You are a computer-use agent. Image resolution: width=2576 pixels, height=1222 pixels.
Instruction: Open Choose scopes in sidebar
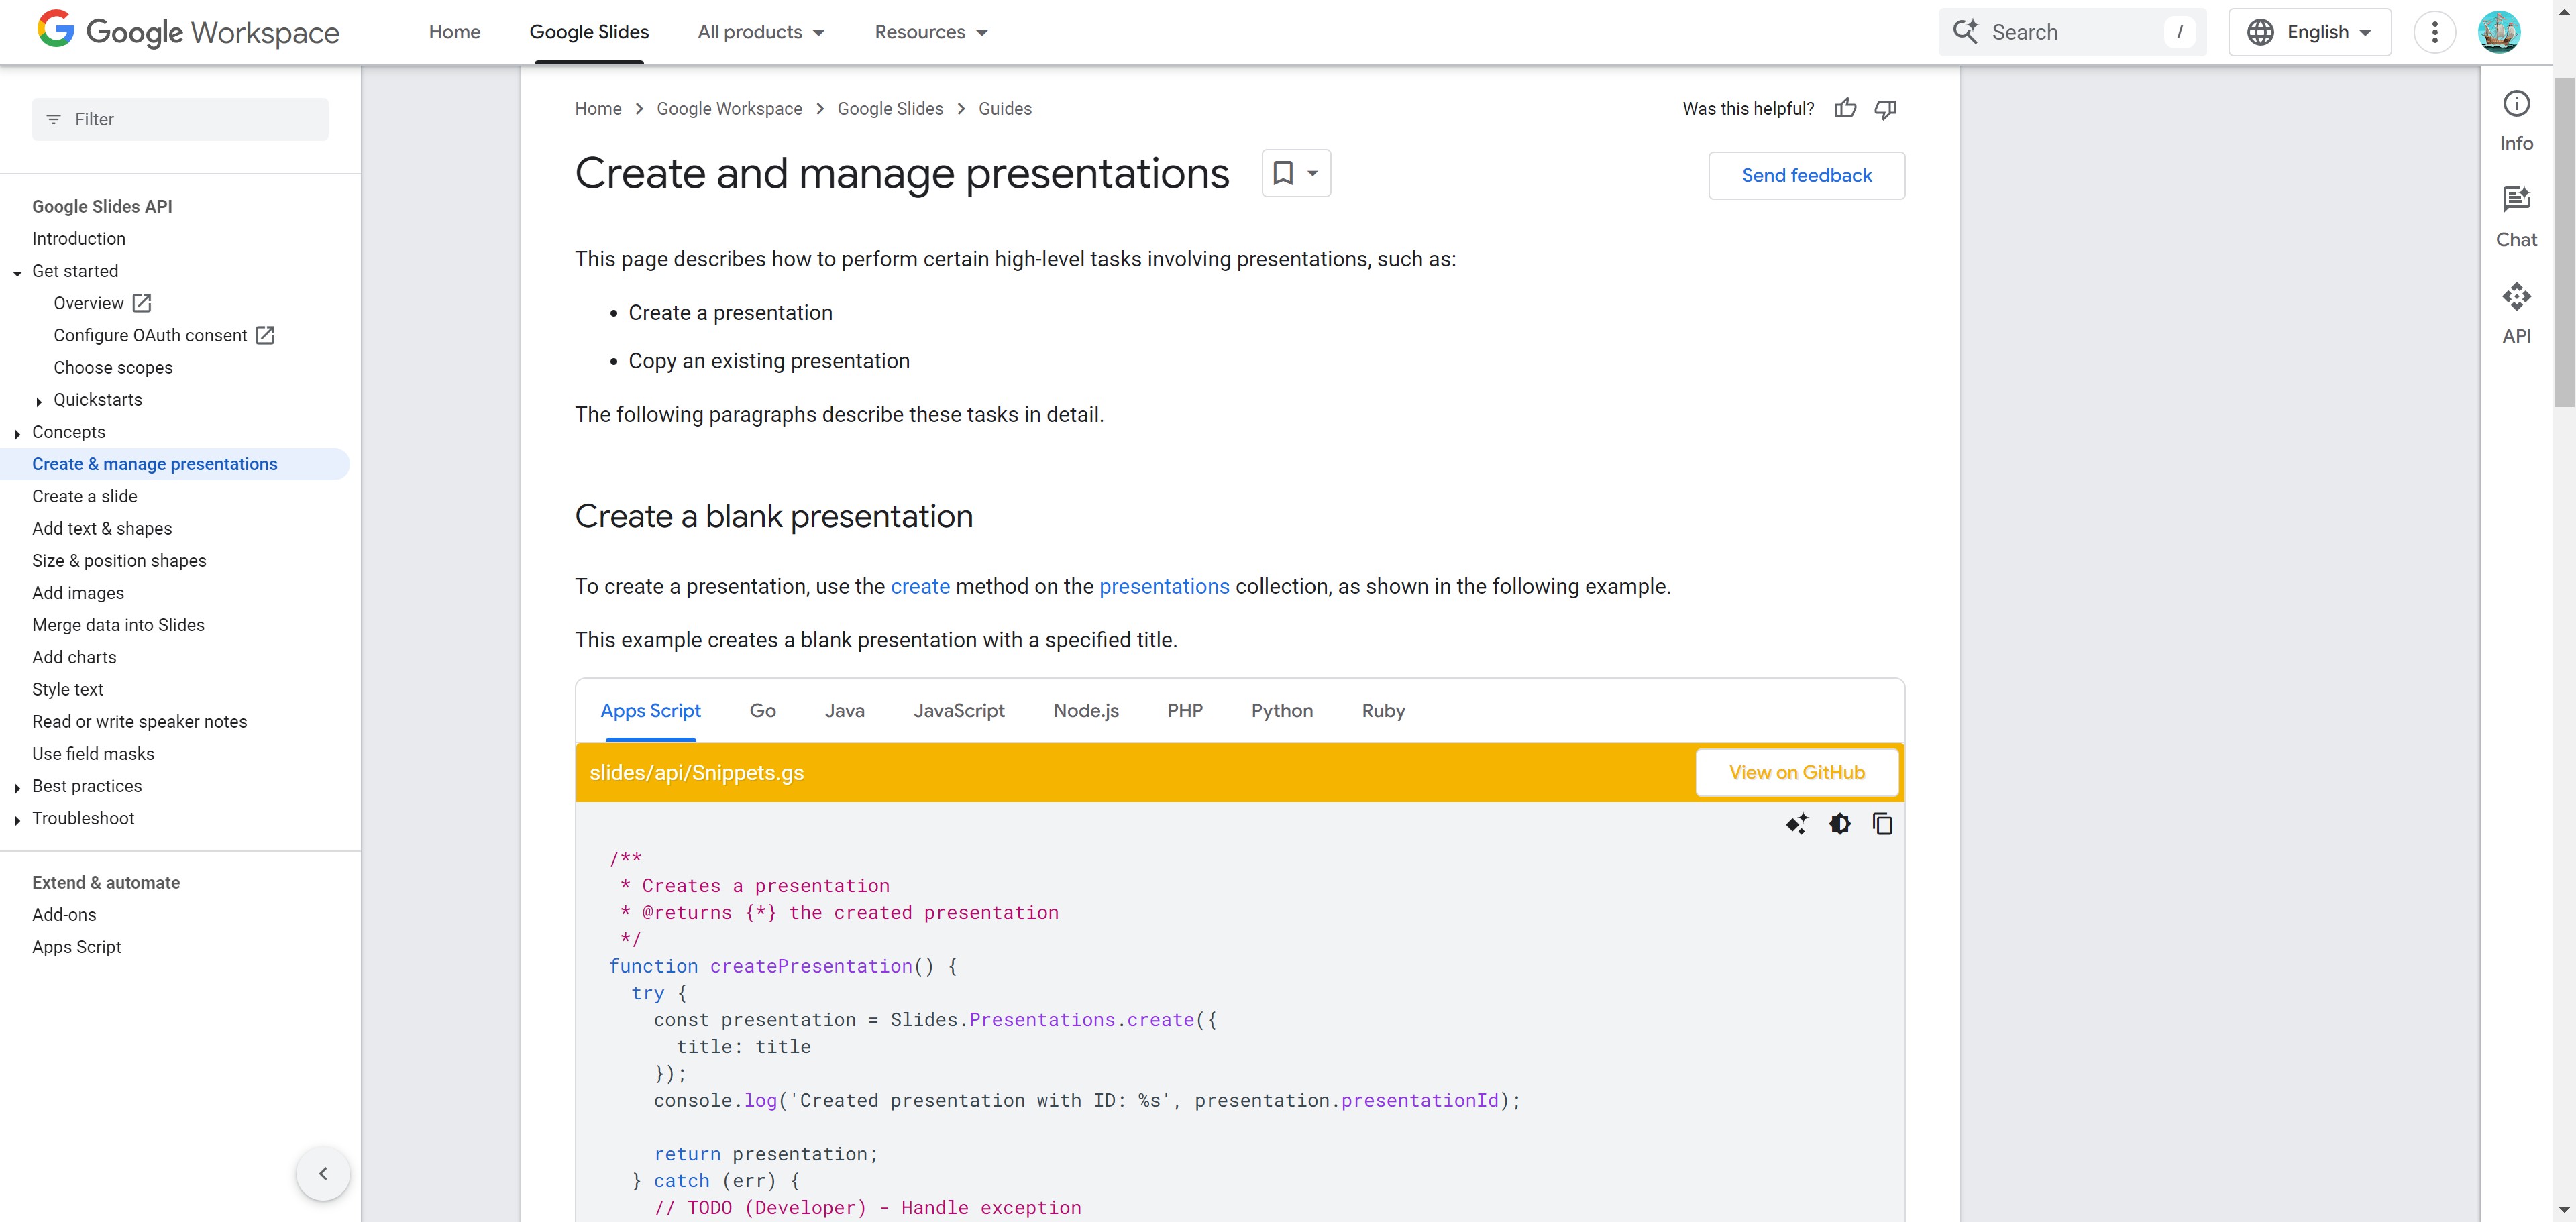pos(113,368)
